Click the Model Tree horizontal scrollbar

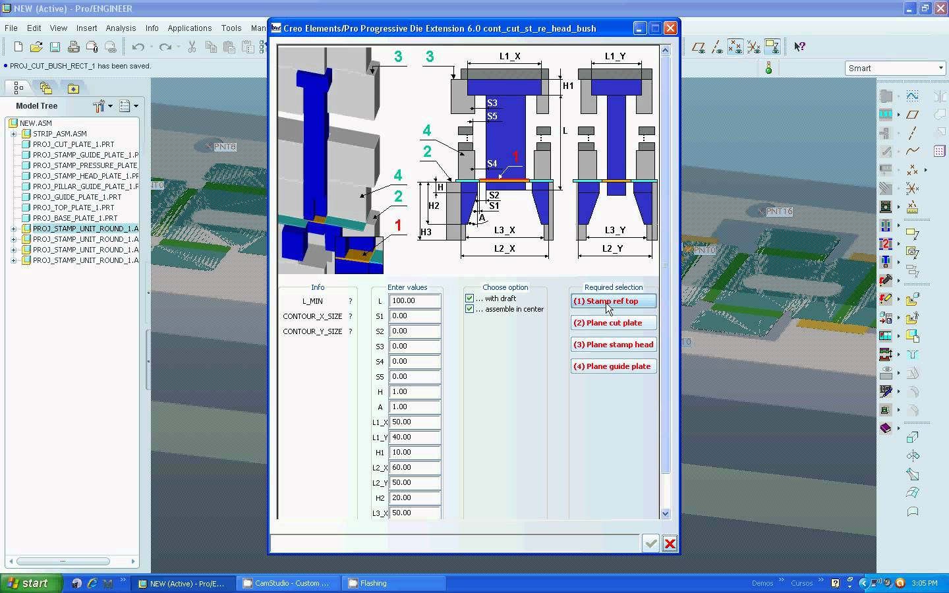[x=63, y=561]
